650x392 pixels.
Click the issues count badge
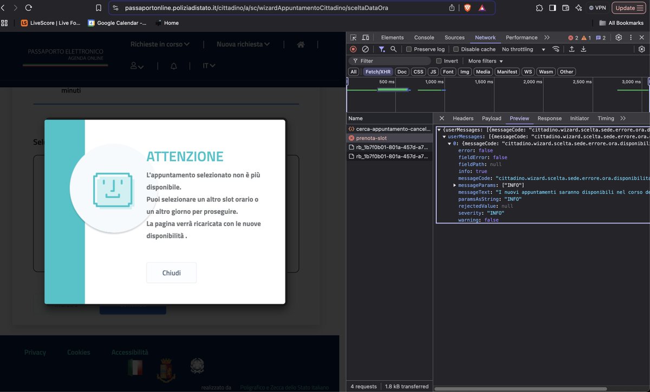click(601, 38)
